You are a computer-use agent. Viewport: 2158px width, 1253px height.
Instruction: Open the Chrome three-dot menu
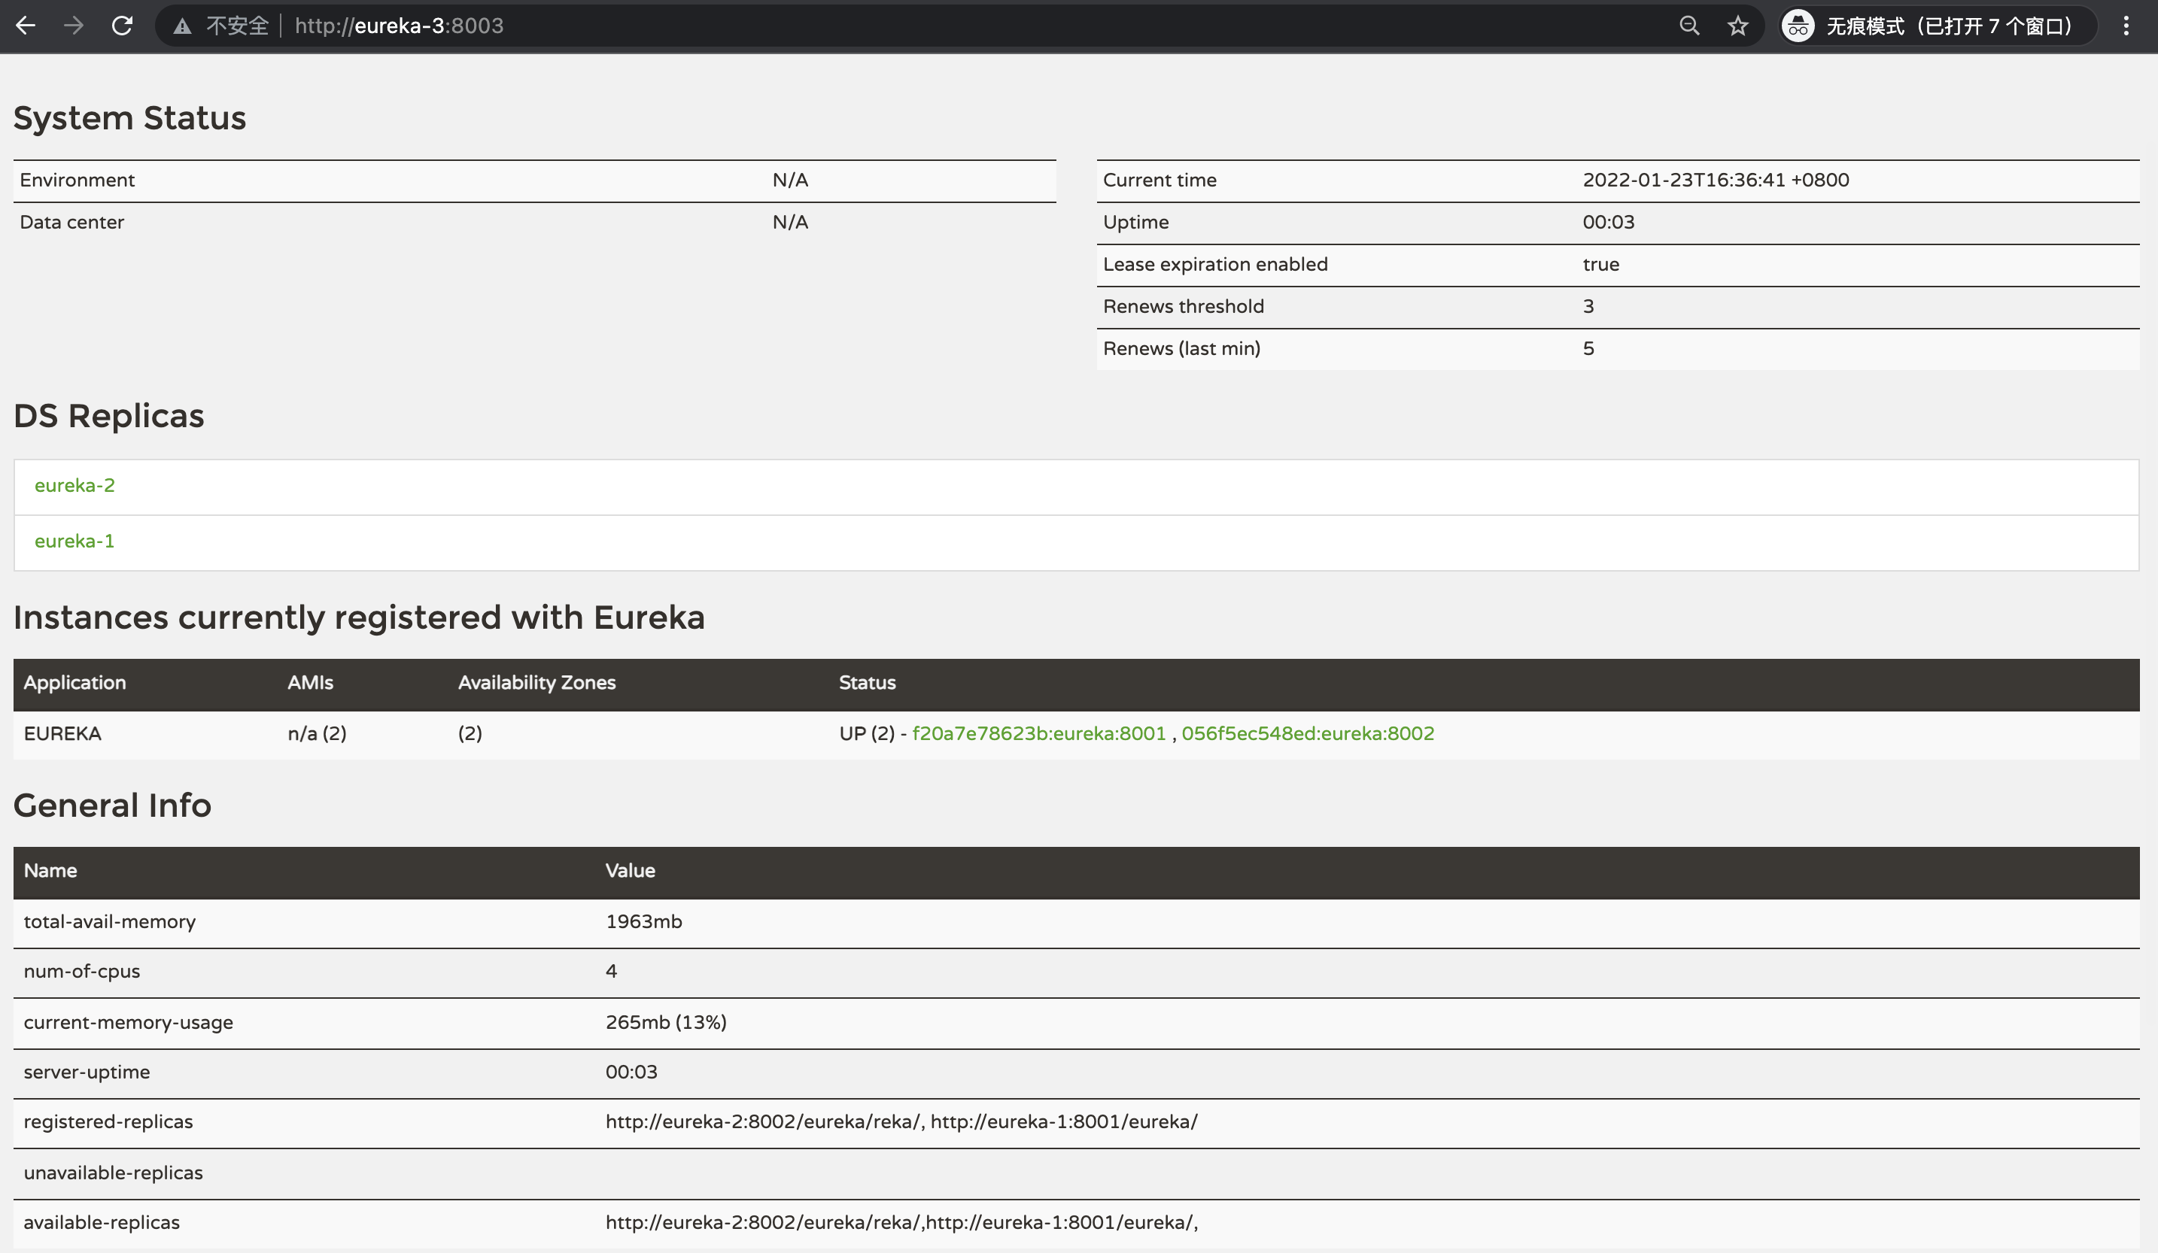point(2126,26)
